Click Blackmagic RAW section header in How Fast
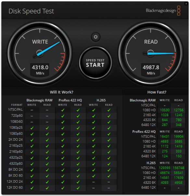190x196 pixels. 143,100
